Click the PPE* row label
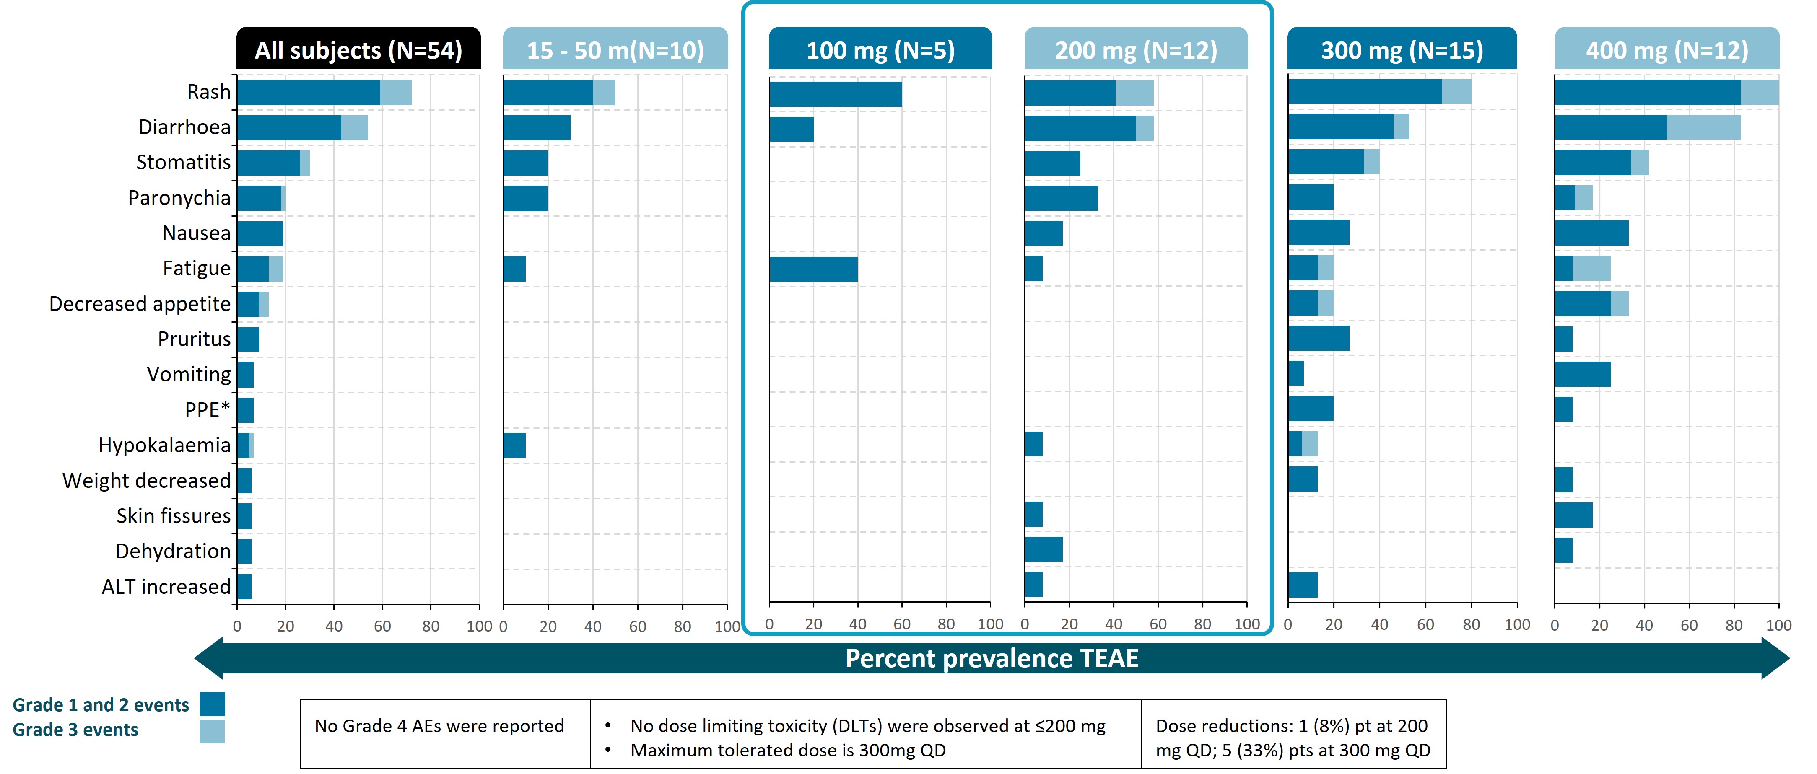 point(208,409)
